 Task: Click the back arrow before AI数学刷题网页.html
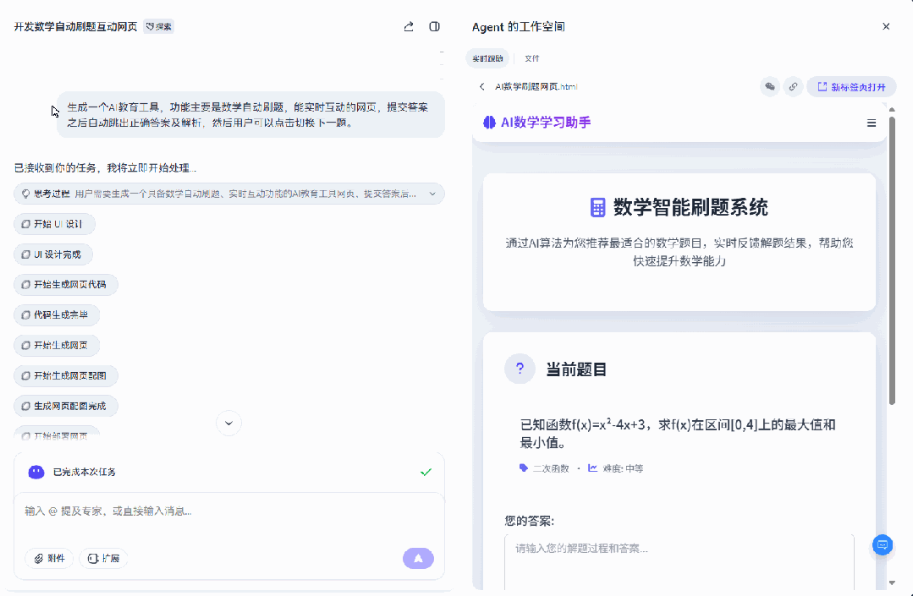(x=480, y=86)
